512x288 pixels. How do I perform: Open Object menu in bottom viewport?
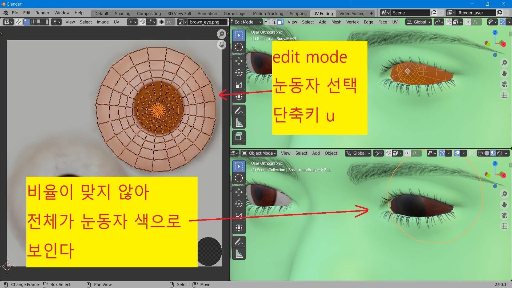click(331, 153)
